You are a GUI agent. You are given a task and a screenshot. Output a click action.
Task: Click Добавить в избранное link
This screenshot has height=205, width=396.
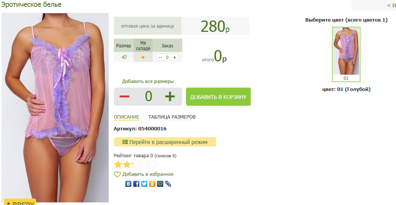(148, 174)
